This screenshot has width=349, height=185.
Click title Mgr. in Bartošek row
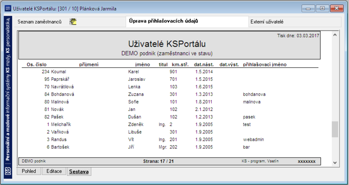[163, 147]
